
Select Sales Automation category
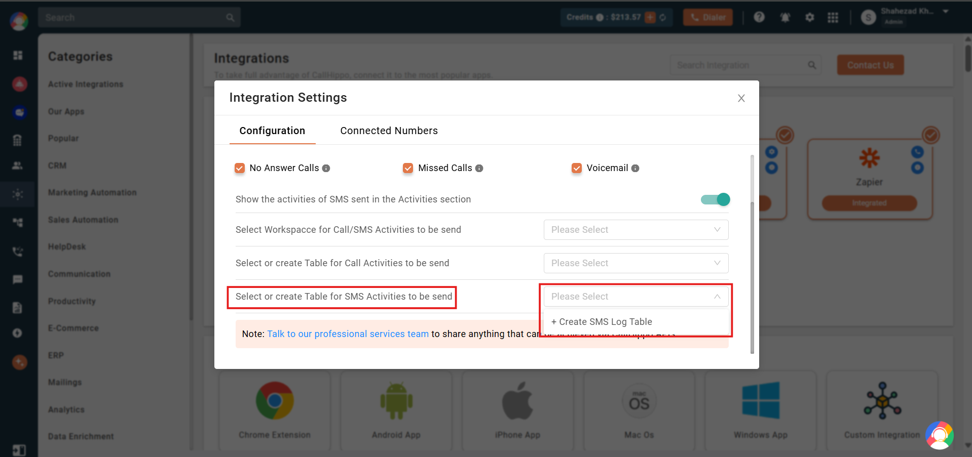(x=83, y=220)
